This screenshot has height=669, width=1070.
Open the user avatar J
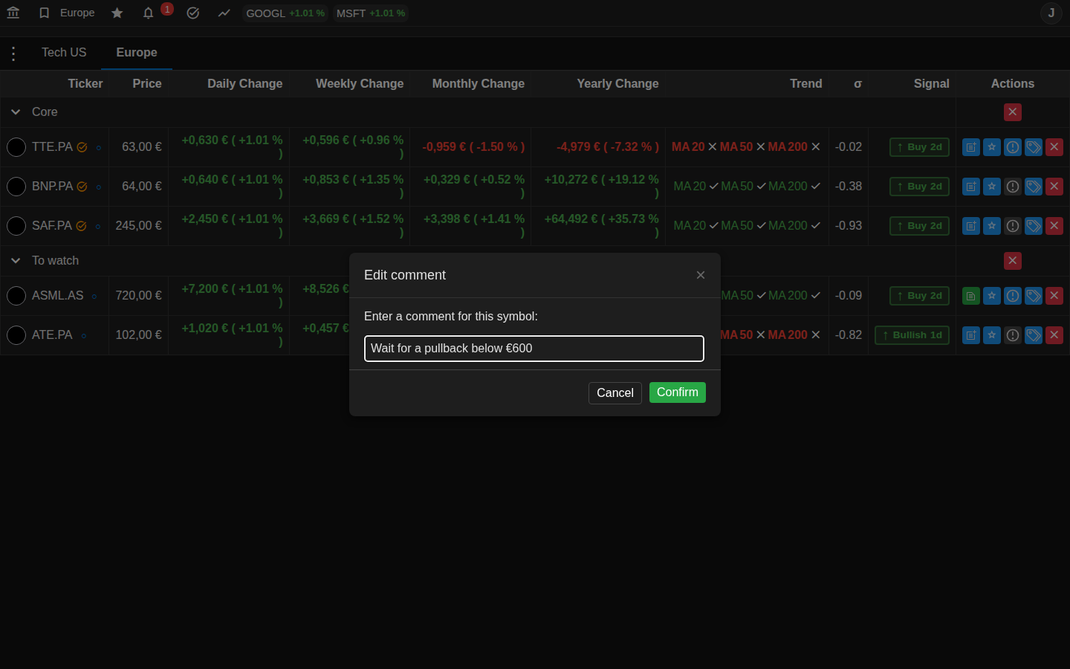pyautogui.click(x=1051, y=13)
